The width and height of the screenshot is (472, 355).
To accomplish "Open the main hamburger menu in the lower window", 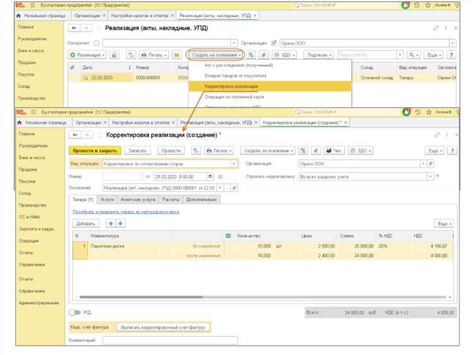I will 33,112.
